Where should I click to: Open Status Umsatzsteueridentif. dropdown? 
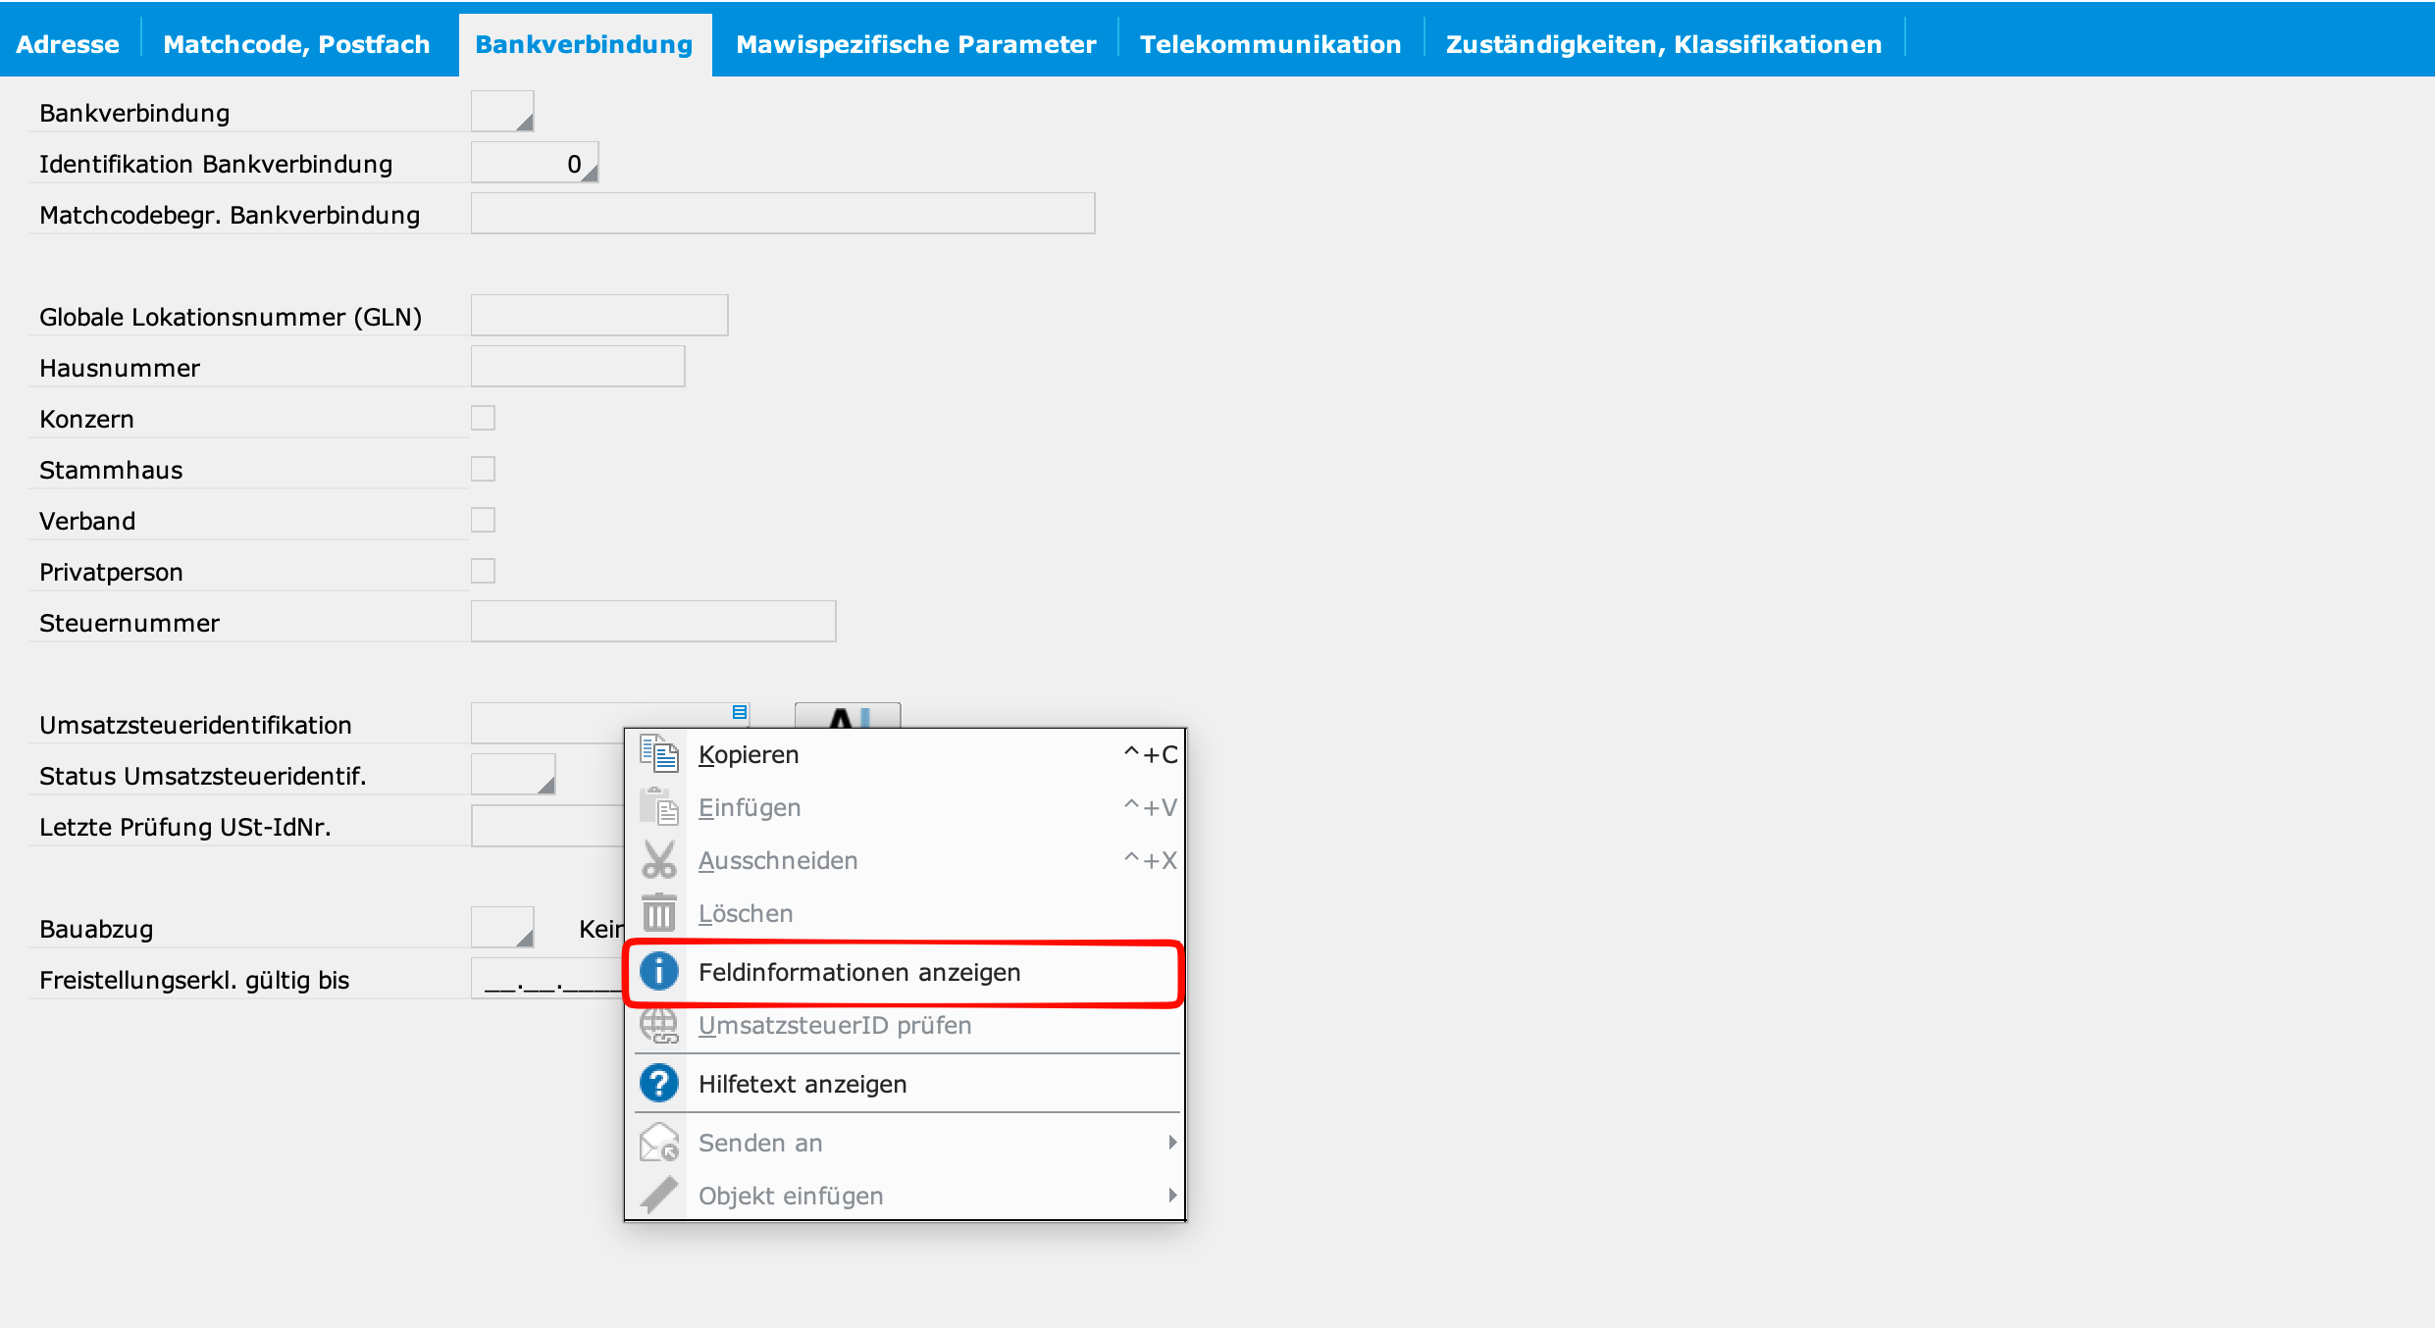pos(513,775)
